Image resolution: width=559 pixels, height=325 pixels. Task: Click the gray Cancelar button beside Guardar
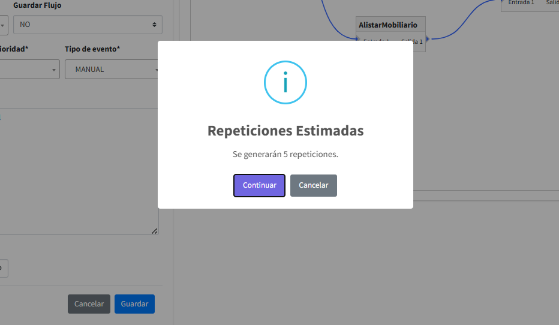[x=89, y=304]
